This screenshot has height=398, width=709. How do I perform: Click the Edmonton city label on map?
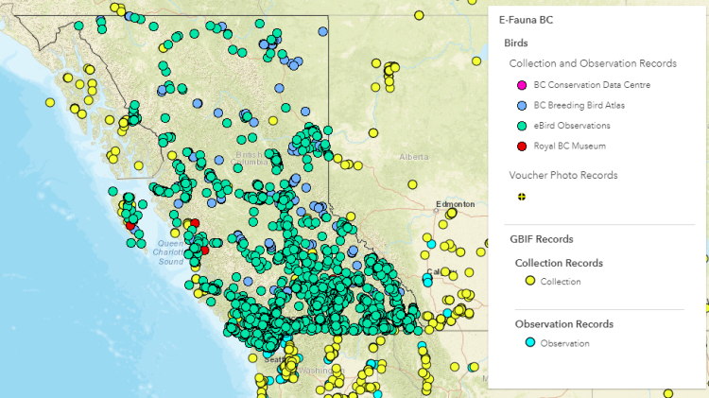pos(455,204)
